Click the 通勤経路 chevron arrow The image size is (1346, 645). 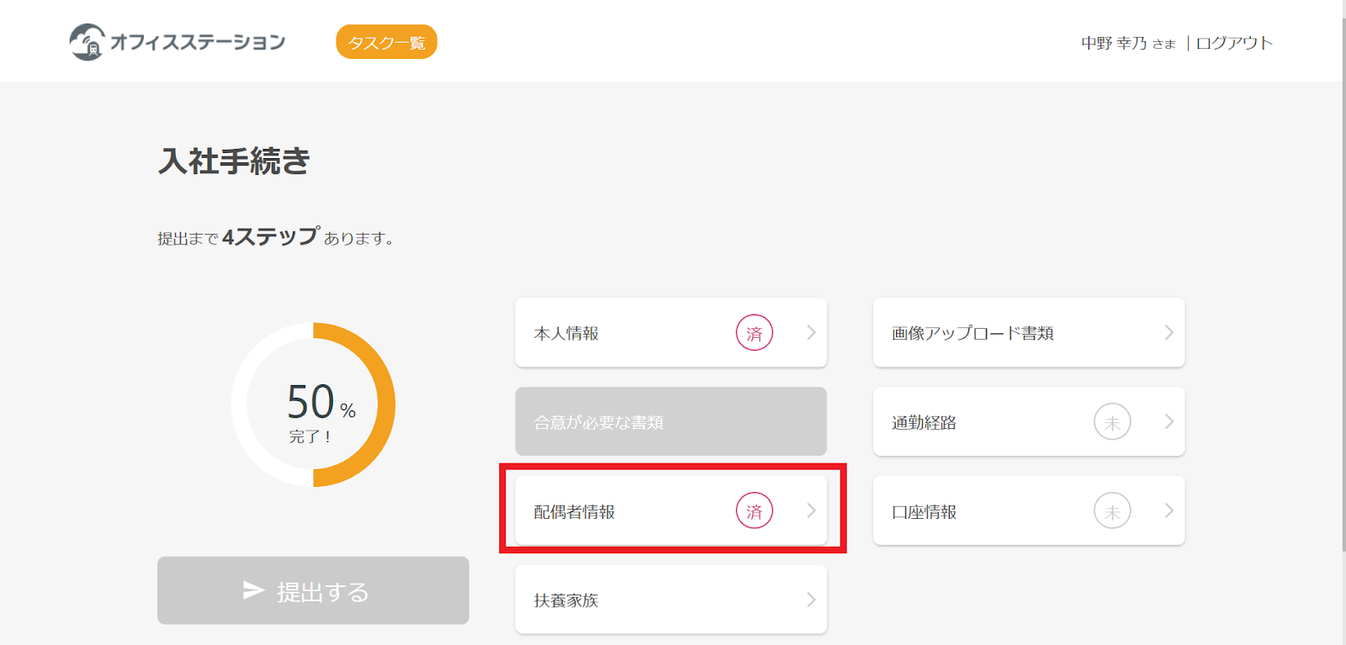point(1168,422)
